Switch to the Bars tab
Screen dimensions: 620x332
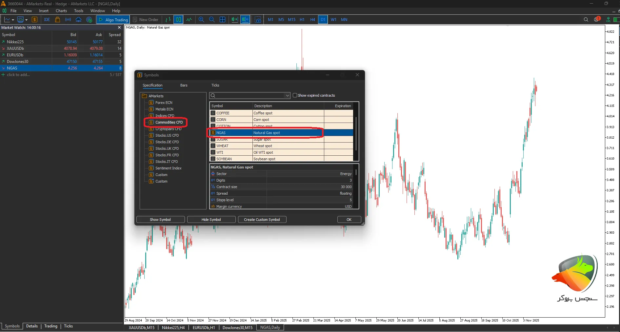point(184,85)
